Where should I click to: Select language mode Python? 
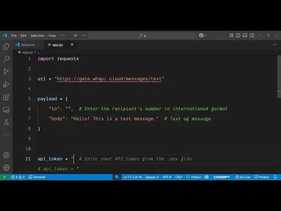pos(196,177)
